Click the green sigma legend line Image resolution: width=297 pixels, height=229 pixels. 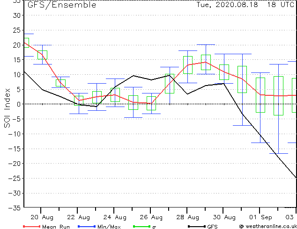pyautogui.click(x=141, y=226)
